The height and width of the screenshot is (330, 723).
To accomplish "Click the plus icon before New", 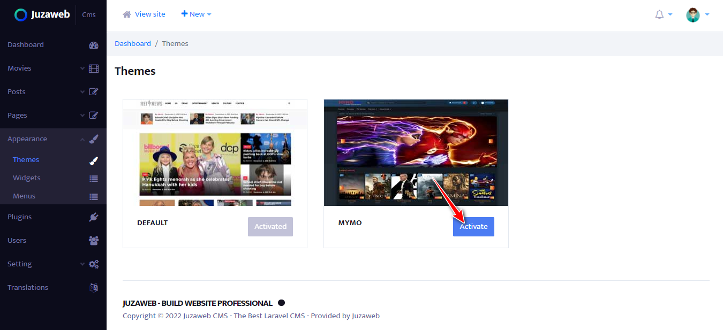I will pos(184,14).
